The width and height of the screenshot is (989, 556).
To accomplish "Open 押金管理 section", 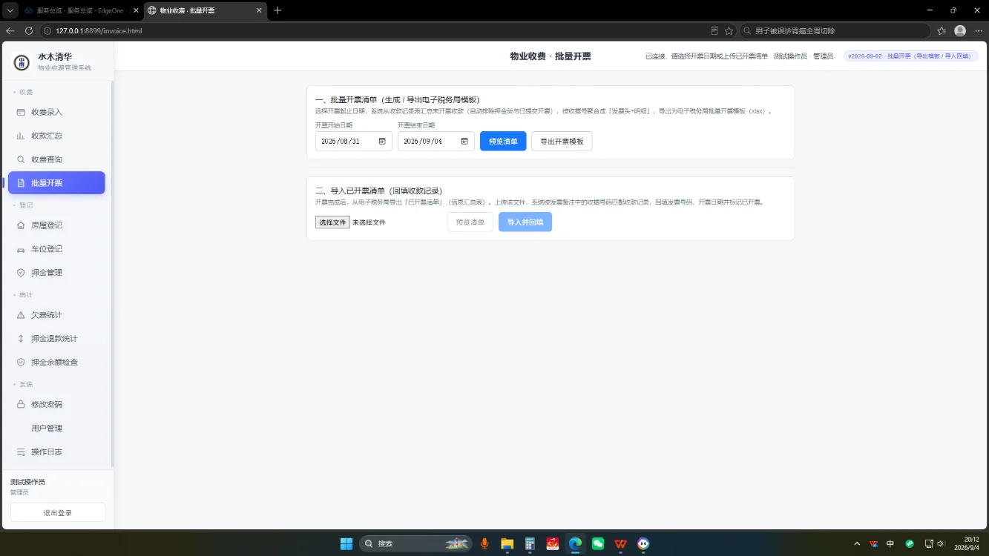I will pyautogui.click(x=56, y=273).
